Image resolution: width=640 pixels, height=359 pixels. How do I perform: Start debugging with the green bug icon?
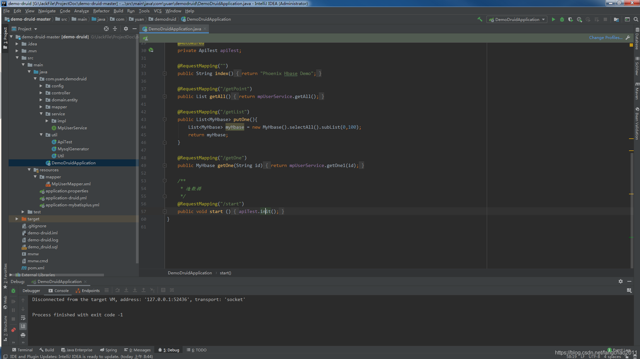coord(562,19)
